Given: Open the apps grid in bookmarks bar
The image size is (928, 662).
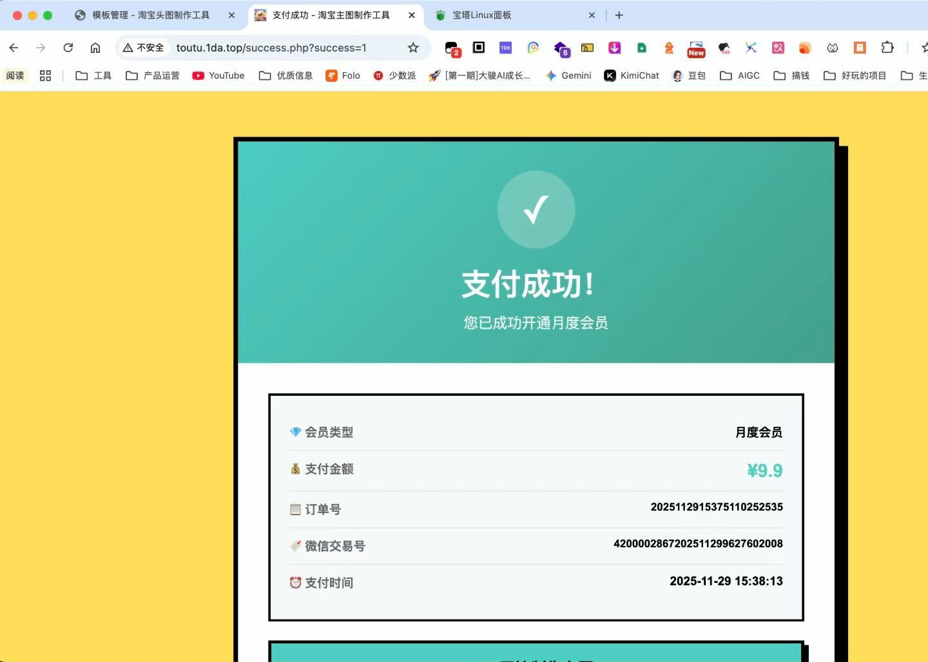Looking at the screenshot, I should pyautogui.click(x=45, y=75).
